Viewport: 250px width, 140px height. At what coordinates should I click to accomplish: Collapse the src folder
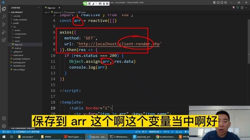(x=14, y=27)
